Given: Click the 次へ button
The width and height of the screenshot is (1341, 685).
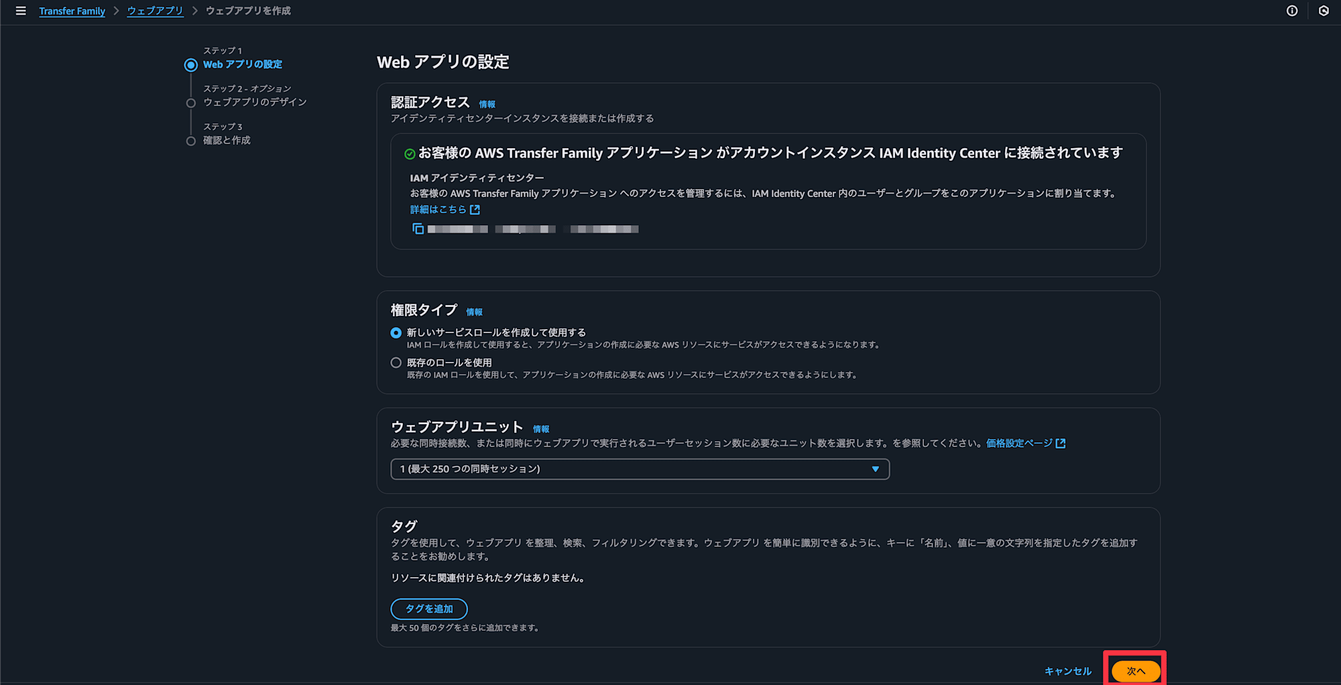Looking at the screenshot, I should (x=1136, y=671).
